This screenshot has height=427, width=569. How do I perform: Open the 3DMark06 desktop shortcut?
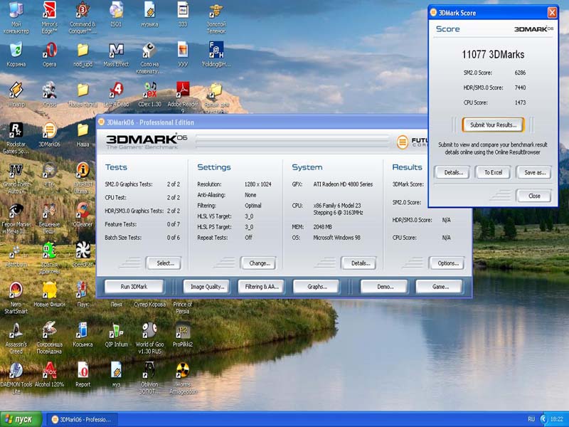[x=49, y=131]
